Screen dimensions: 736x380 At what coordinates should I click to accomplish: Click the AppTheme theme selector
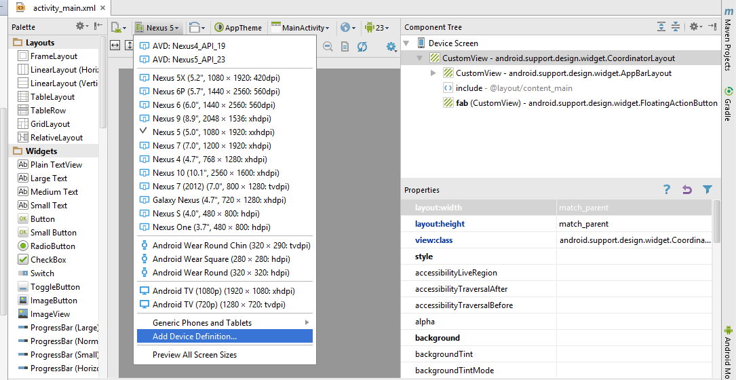[x=239, y=28]
